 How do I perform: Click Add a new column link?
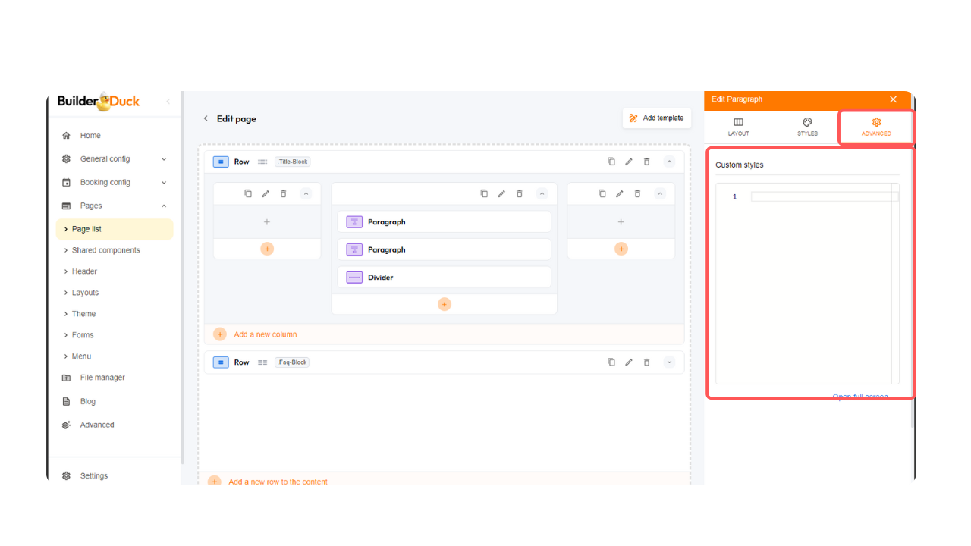tap(265, 334)
